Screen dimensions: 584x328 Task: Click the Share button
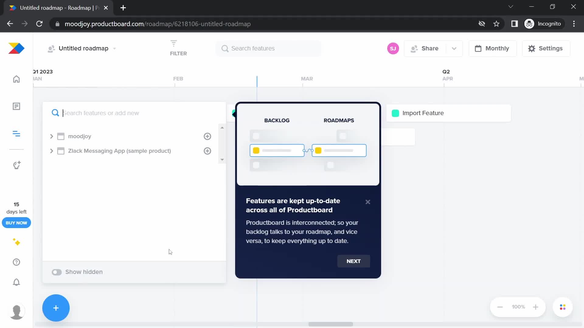click(425, 49)
